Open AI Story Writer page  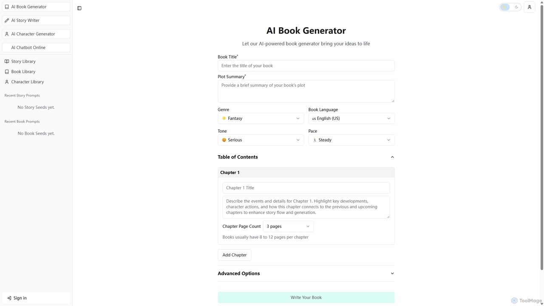[36, 20]
